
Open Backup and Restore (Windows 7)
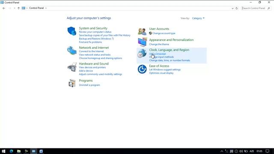(96, 39)
